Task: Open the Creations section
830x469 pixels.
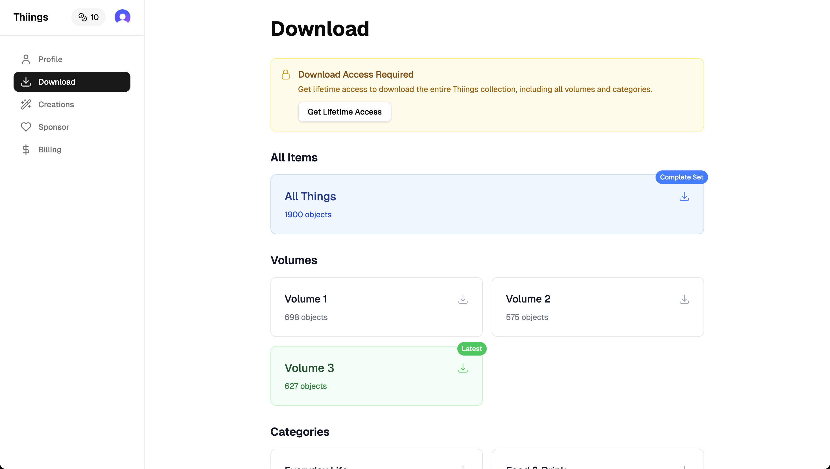Action: coord(56,104)
